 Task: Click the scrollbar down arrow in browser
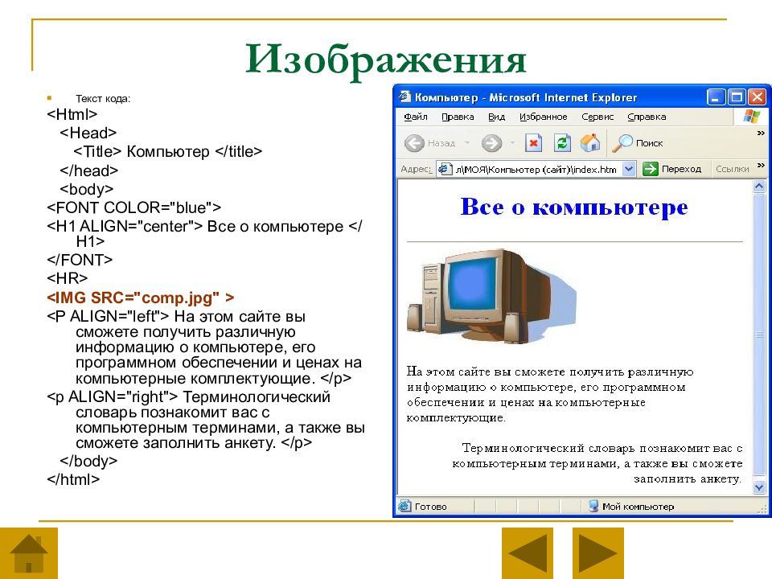pos(759,487)
